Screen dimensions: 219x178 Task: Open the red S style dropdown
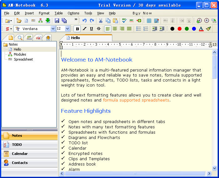click(9, 29)
